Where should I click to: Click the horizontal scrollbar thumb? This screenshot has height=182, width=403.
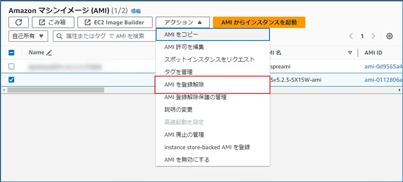[56, 90]
